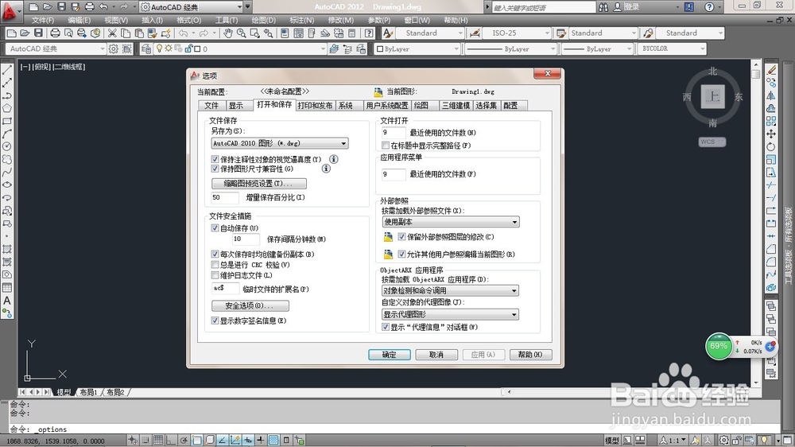Viewport: 795px width, 447px height.
Task: Switch to the 布局1 layout tab
Action: click(88, 392)
